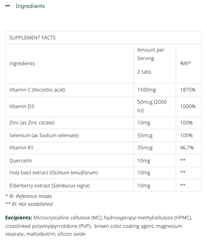Screen dimensions: 207x240
Task: Select the Quercetin ingredient row
Action: pos(21,160)
